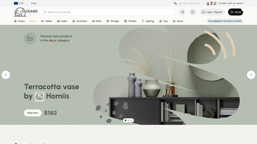Select the third slider pagination dot
The image size is (257, 144).
pyautogui.click(x=132, y=120)
